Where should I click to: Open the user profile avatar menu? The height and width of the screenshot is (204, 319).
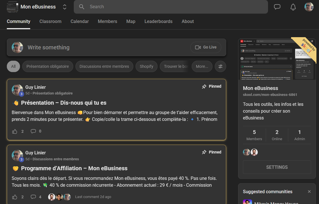[x=309, y=7]
